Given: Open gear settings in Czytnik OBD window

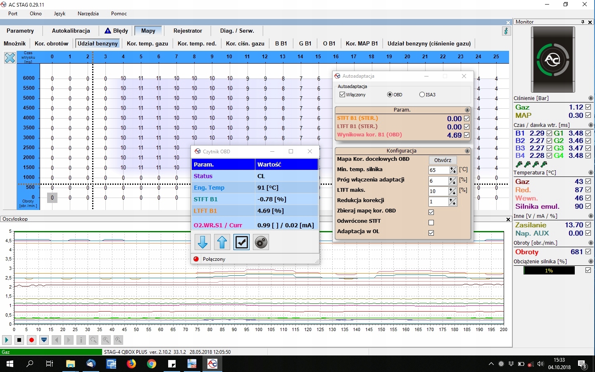Looking at the screenshot, I should tap(261, 242).
